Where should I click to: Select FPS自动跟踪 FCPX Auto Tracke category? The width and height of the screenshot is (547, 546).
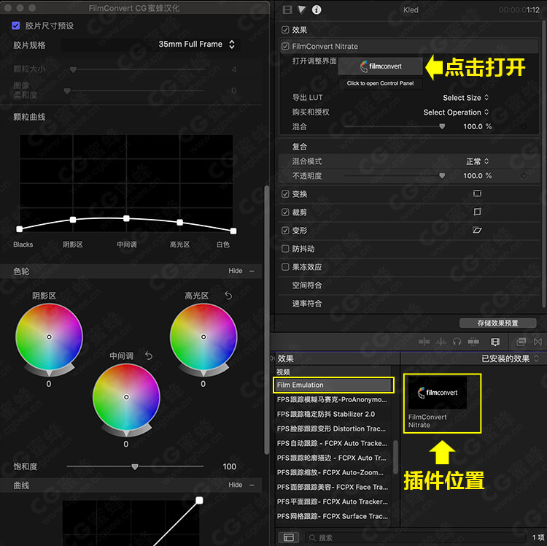(332, 443)
